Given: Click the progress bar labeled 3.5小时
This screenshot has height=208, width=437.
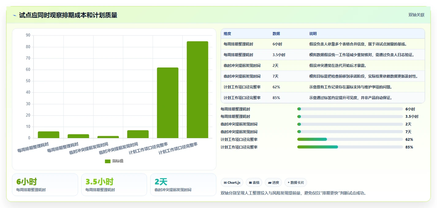Looking at the screenshot, I should [350, 117].
